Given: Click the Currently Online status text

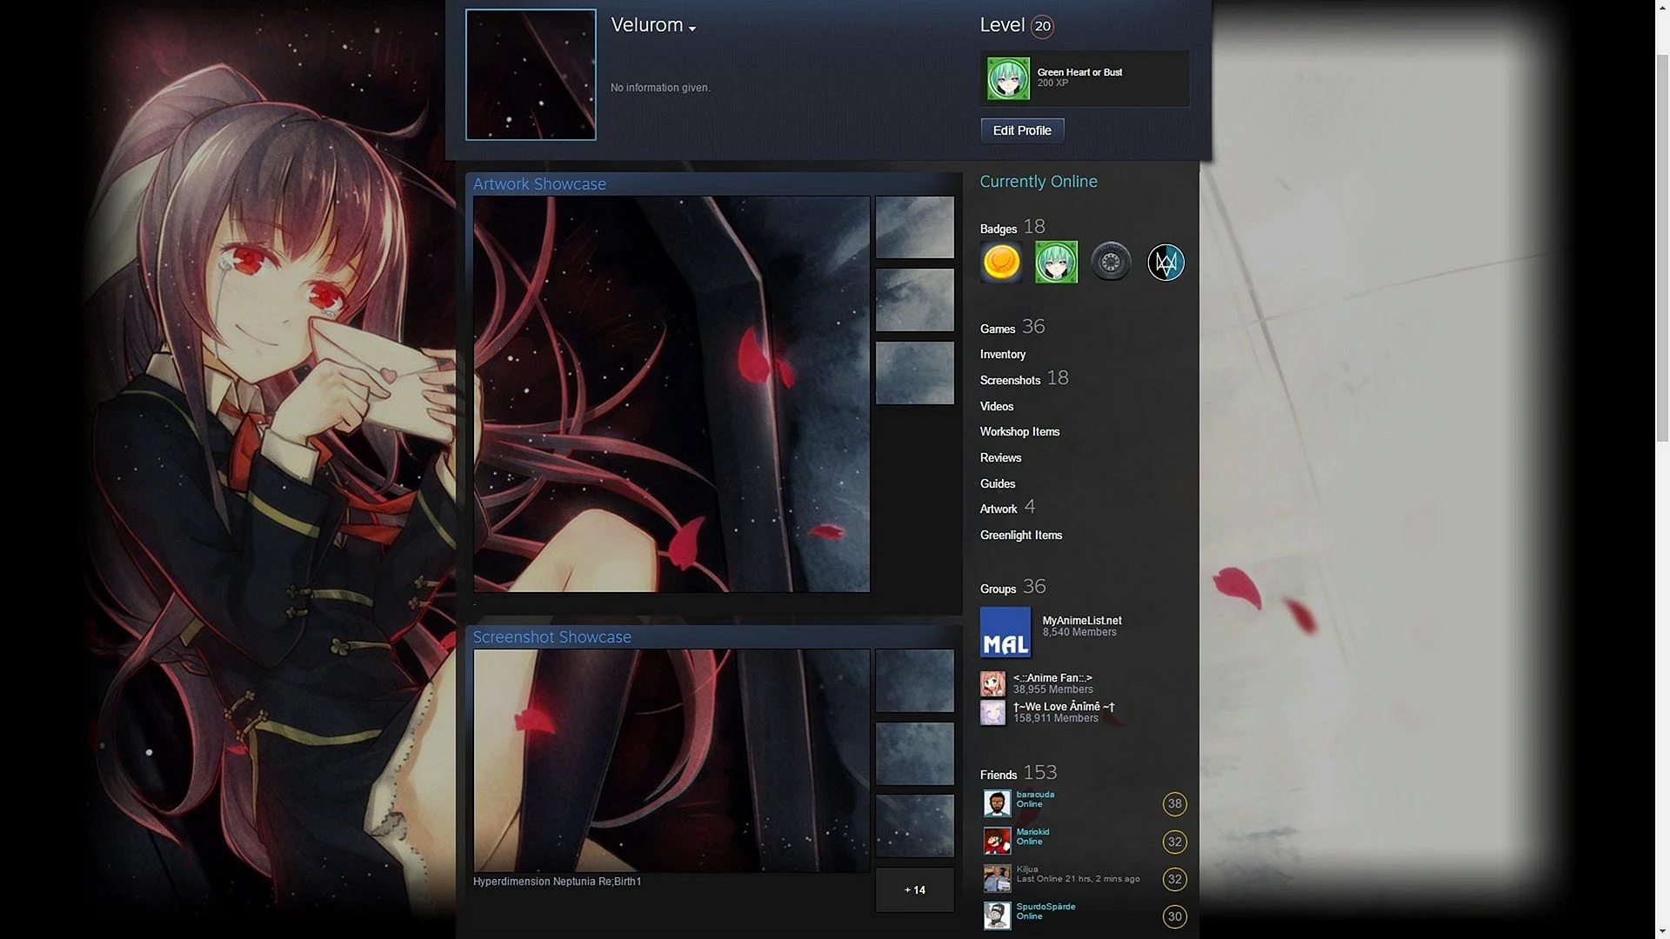Looking at the screenshot, I should coord(1039,182).
